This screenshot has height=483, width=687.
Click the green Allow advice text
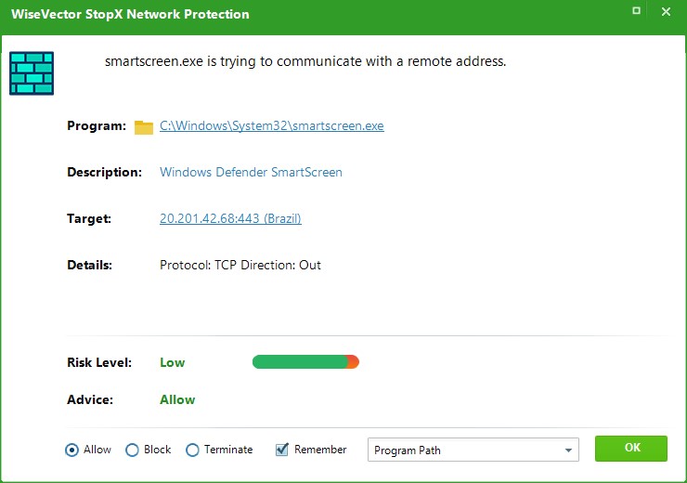point(177,400)
